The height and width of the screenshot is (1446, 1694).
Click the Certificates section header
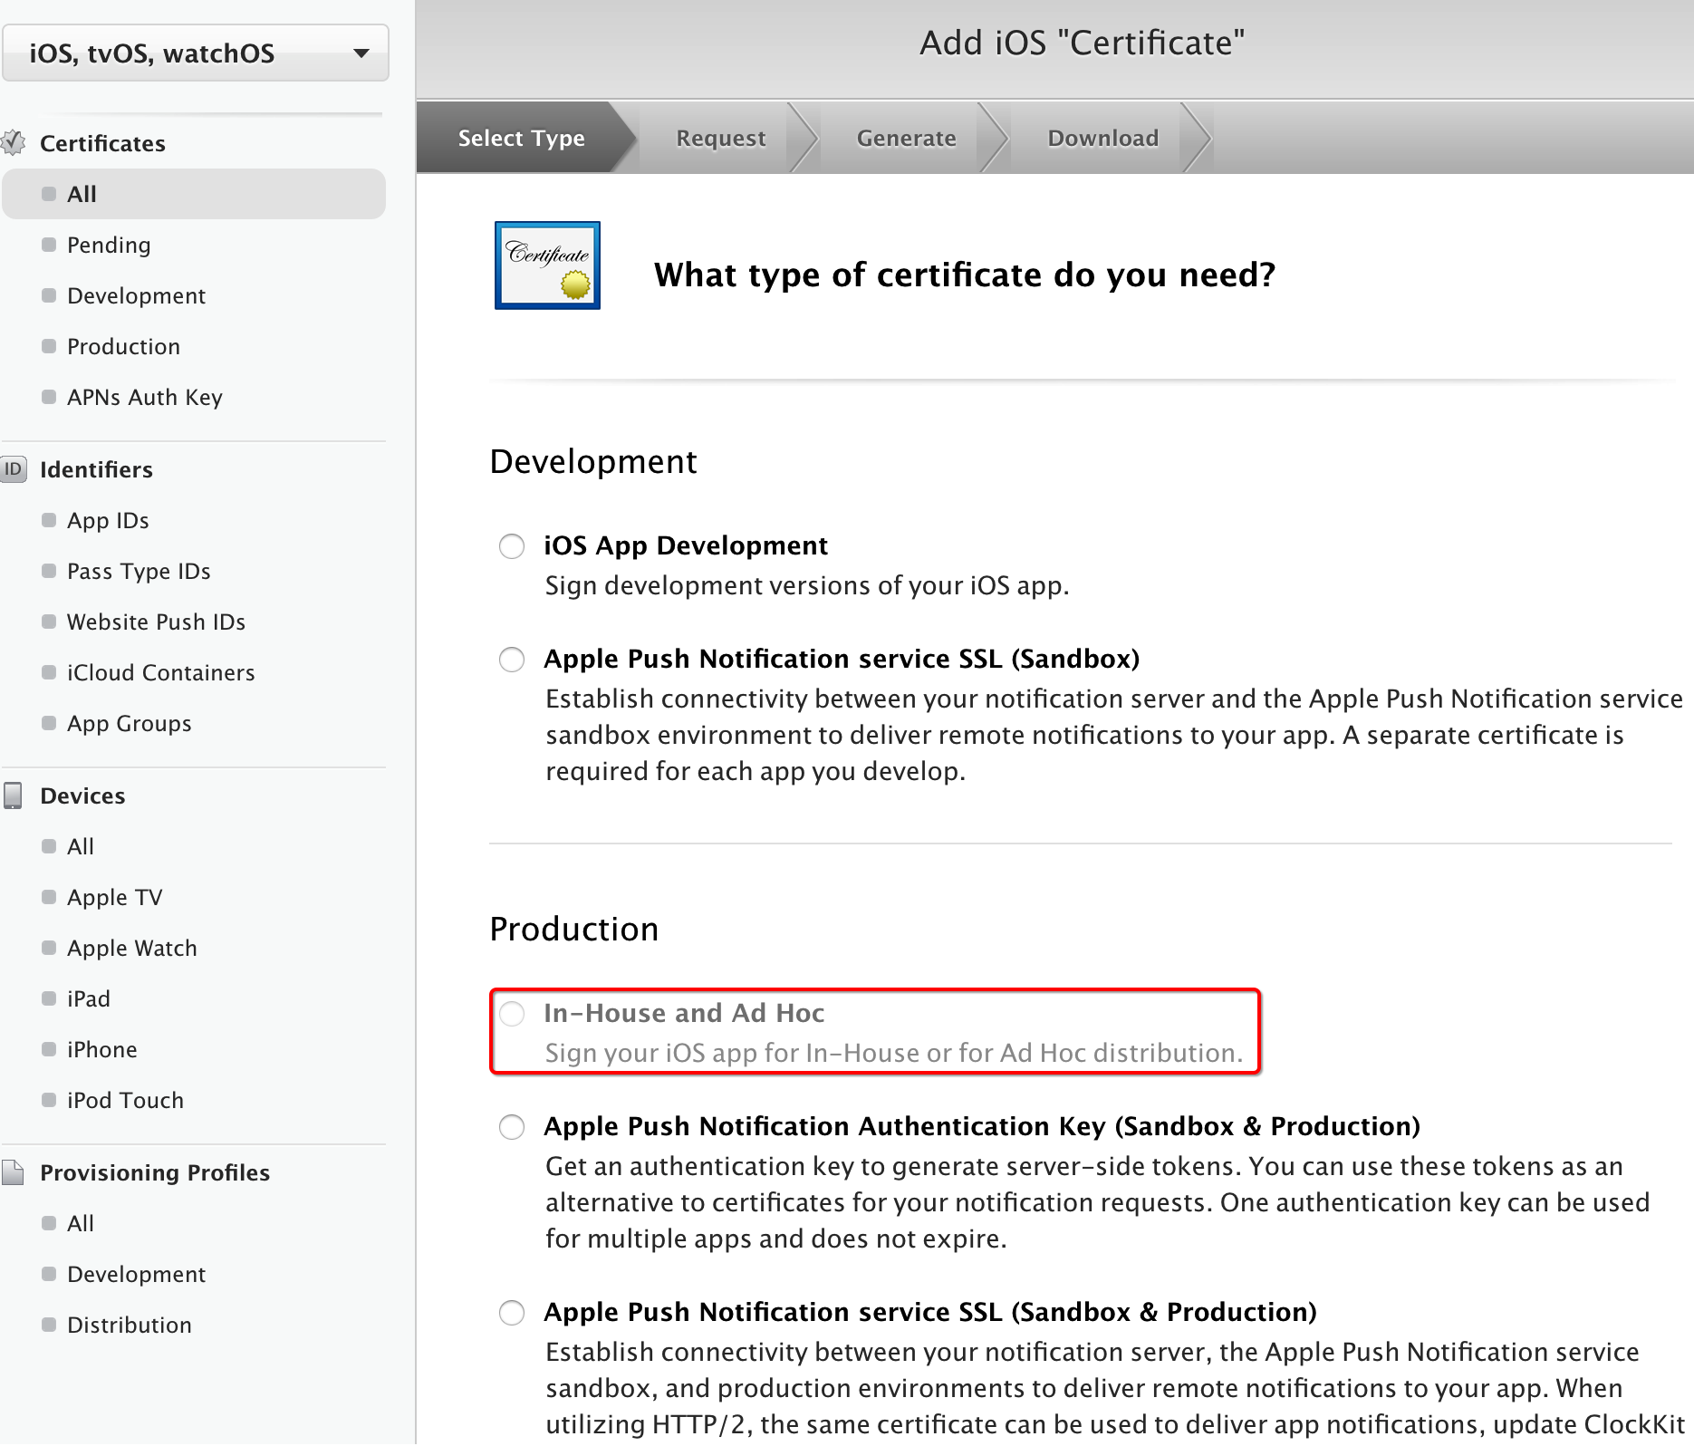(x=102, y=143)
